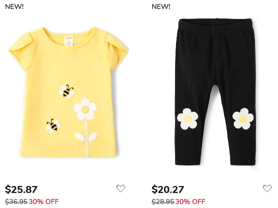Viewport: 278px width, 208px height.
Task: Open the yellow bee flower tee product image
Action: click(x=68, y=92)
